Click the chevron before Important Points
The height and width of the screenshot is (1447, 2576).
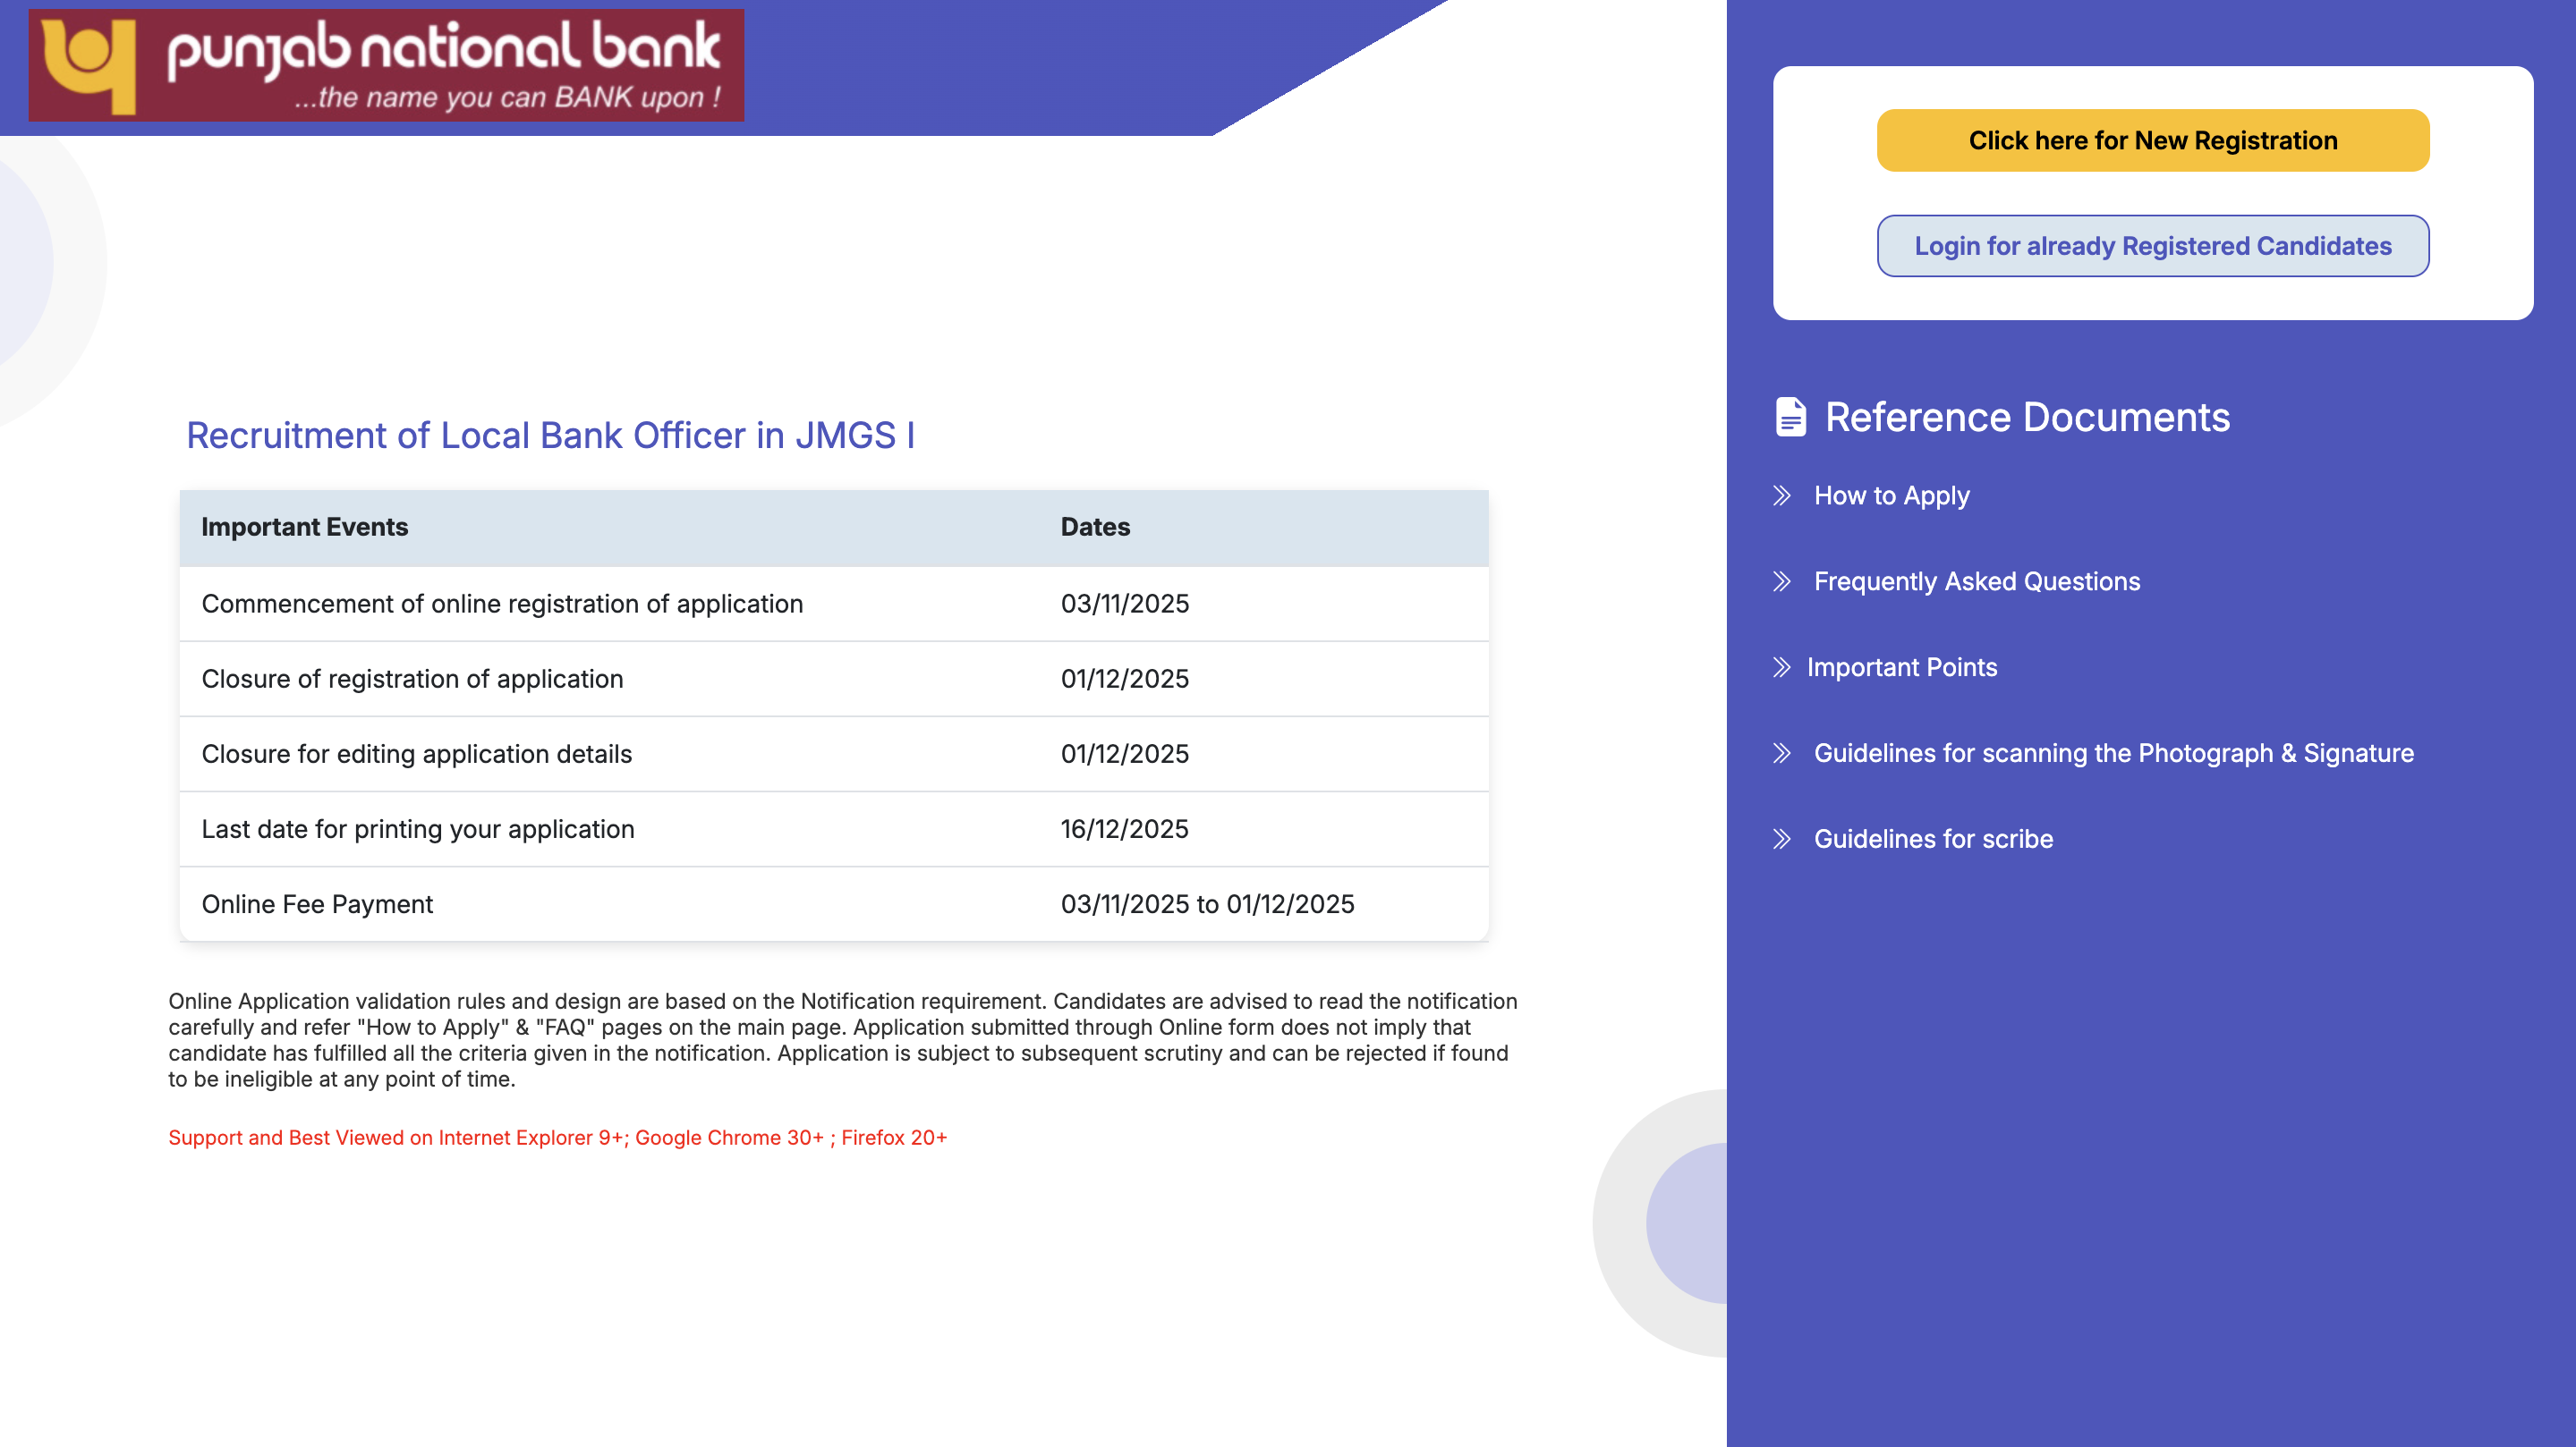click(1784, 667)
